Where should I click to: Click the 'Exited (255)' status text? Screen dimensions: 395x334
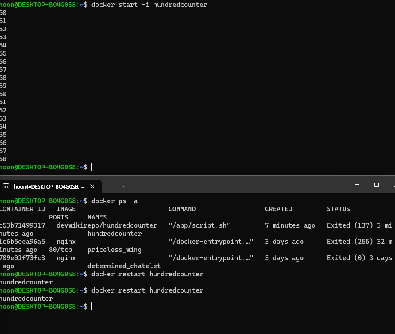[x=350, y=242]
